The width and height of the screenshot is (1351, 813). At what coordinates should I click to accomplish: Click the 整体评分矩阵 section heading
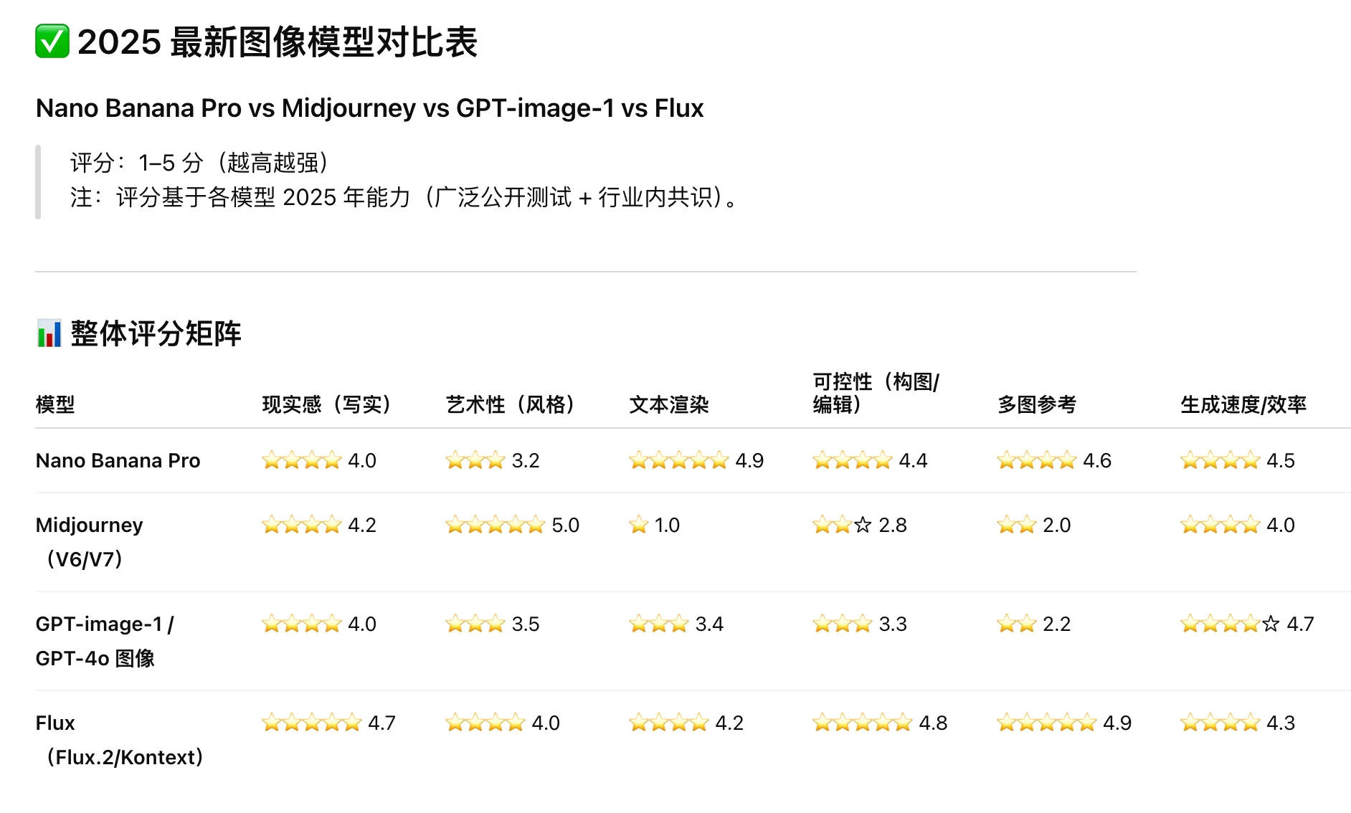[156, 334]
